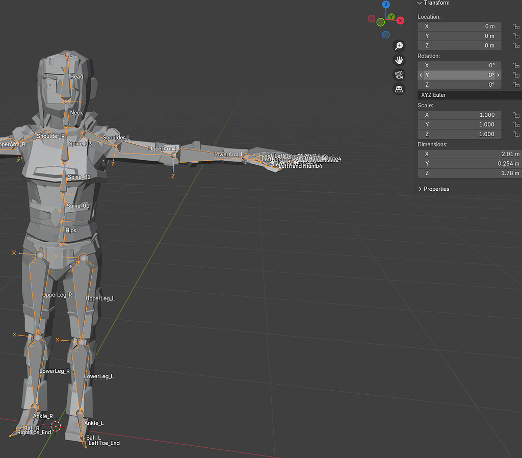Click the red X axis on the navigation gizmo

coord(400,20)
